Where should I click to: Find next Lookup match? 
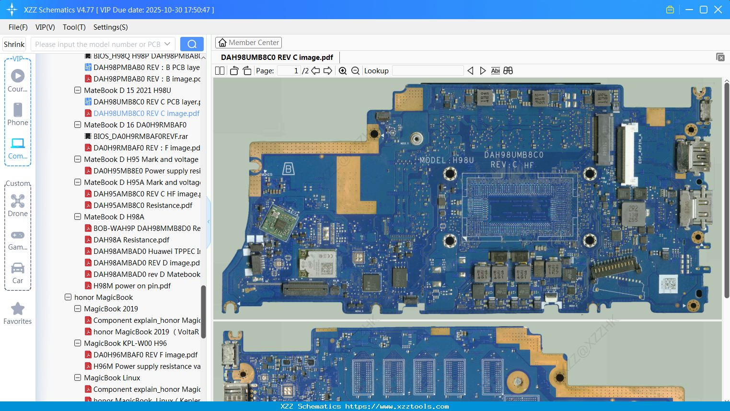pyautogui.click(x=483, y=71)
